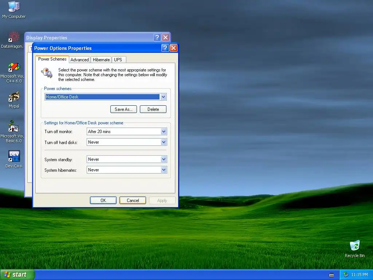Close the Power Options Properties dialog

[x=173, y=48]
